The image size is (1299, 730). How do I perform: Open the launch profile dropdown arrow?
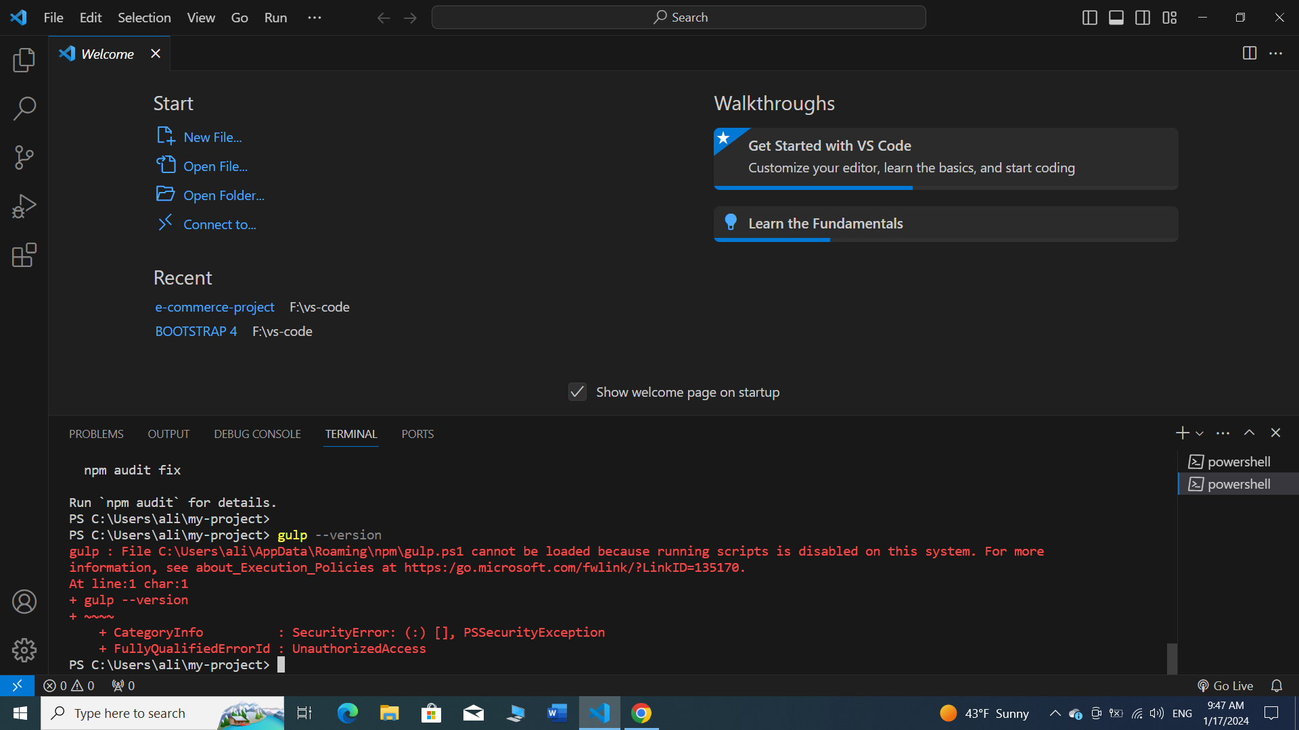point(1200,433)
